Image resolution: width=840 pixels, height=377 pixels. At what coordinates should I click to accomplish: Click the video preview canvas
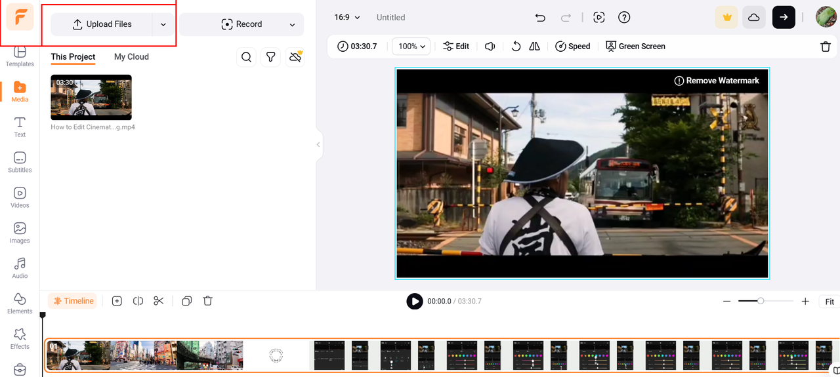[x=582, y=174]
